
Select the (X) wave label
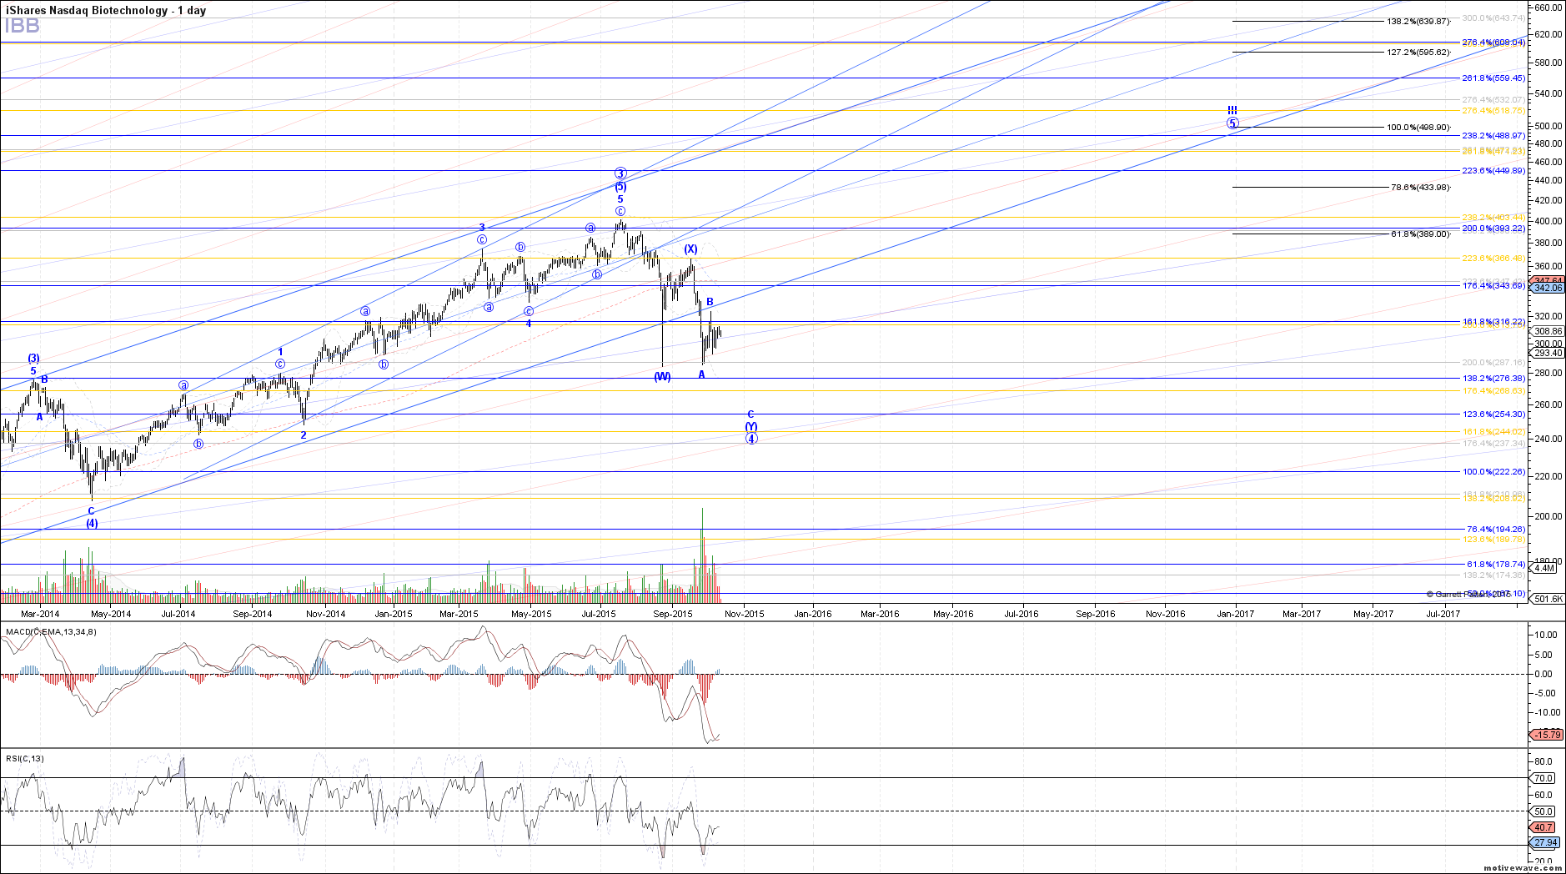pos(690,249)
